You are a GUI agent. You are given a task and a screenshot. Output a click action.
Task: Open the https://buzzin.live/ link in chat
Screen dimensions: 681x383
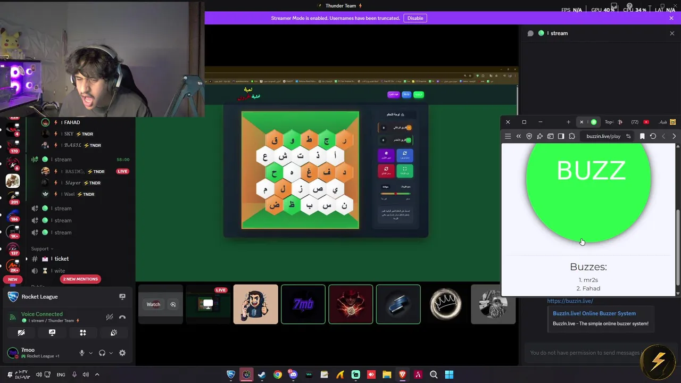570,301
